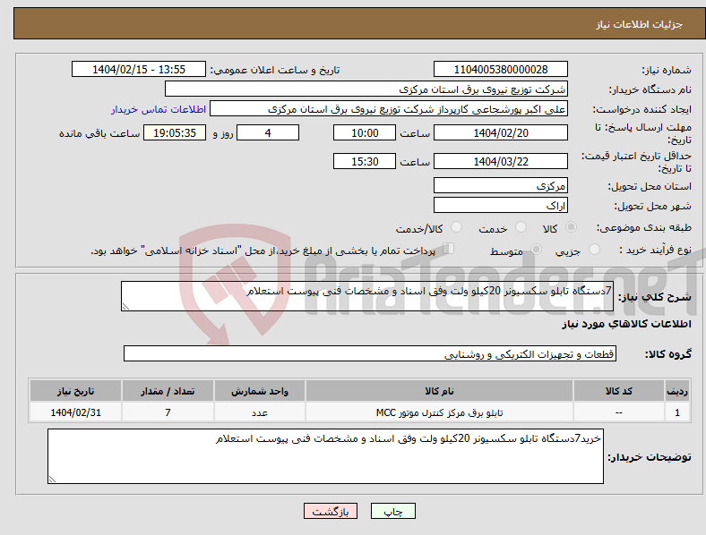Image resolution: width=706 pixels, height=535 pixels.
Task: Click the شرح کلی نیاز text area
Action: [367, 296]
